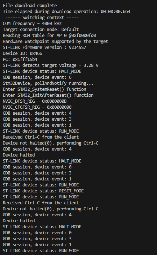This screenshot has height=255, width=157.
Task: Select the PC value 0x1fff15b4
Action: (25, 59)
